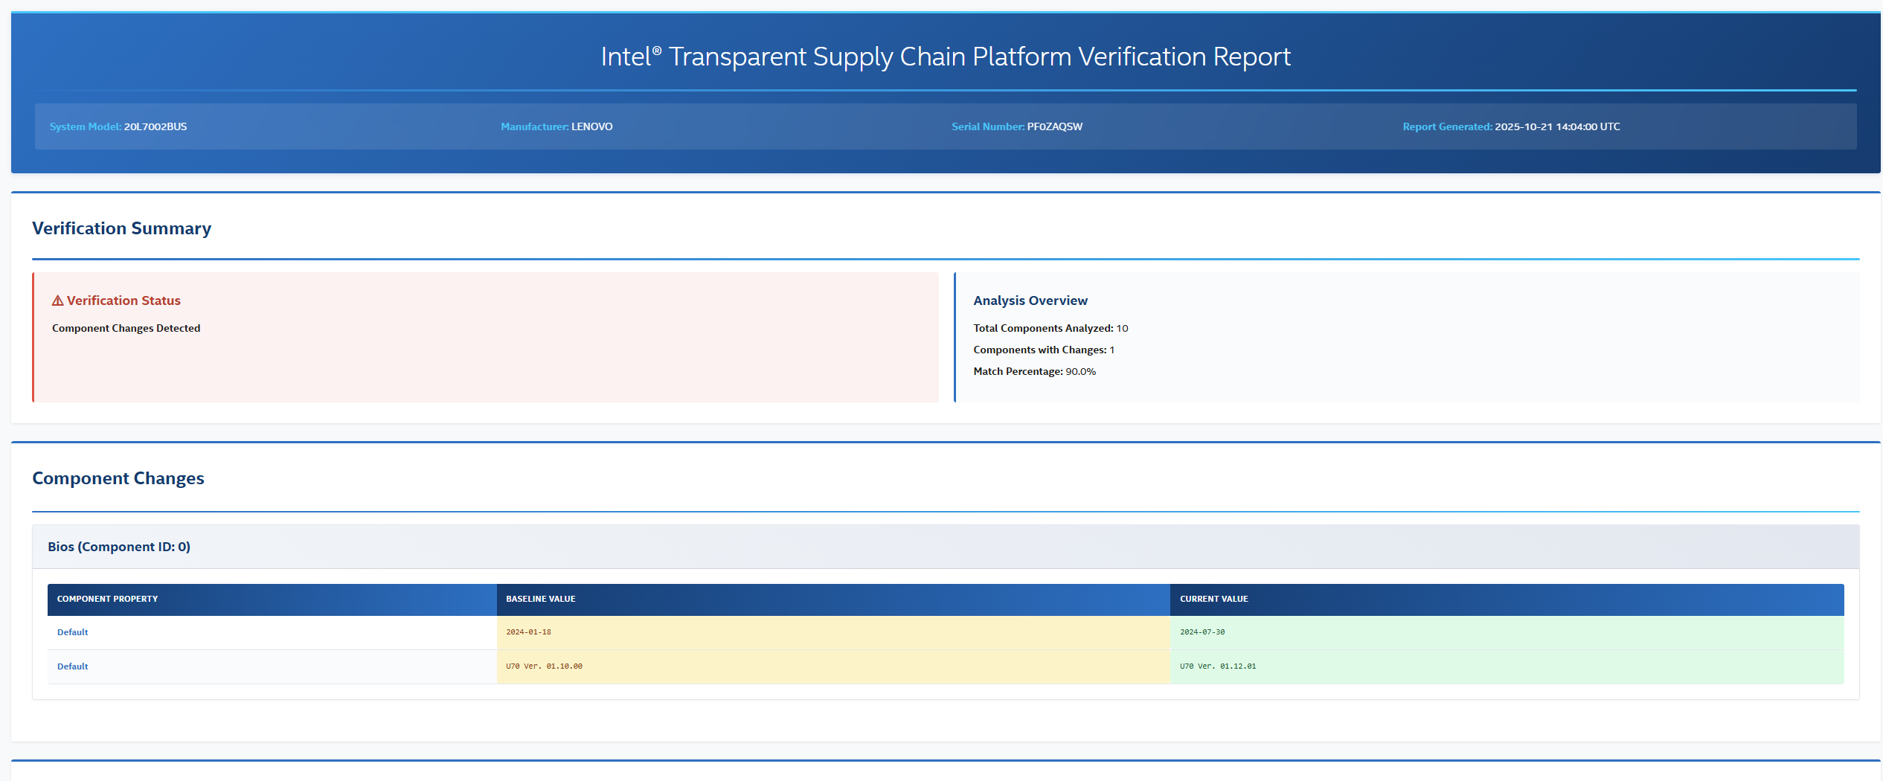Select the Analysis Overview heading
The image size is (1883, 781).
click(x=1030, y=300)
